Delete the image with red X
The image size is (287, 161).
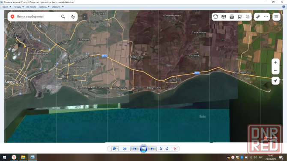point(175,149)
